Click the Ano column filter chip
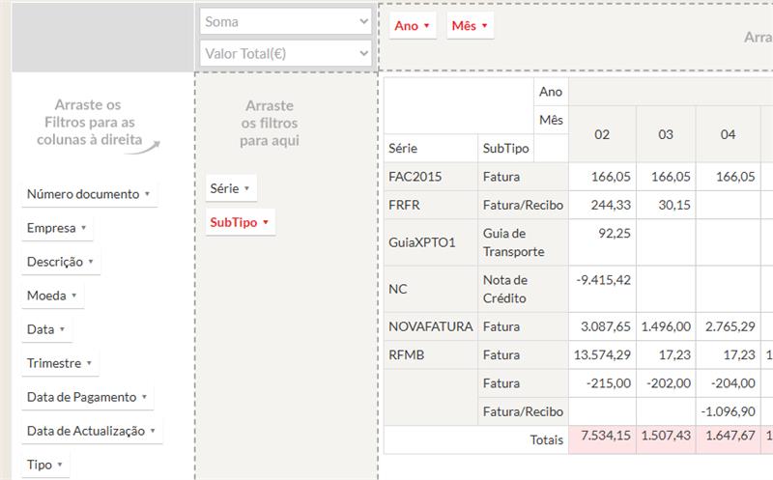This screenshot has height=480, width=773. click(x=413, y=26)
